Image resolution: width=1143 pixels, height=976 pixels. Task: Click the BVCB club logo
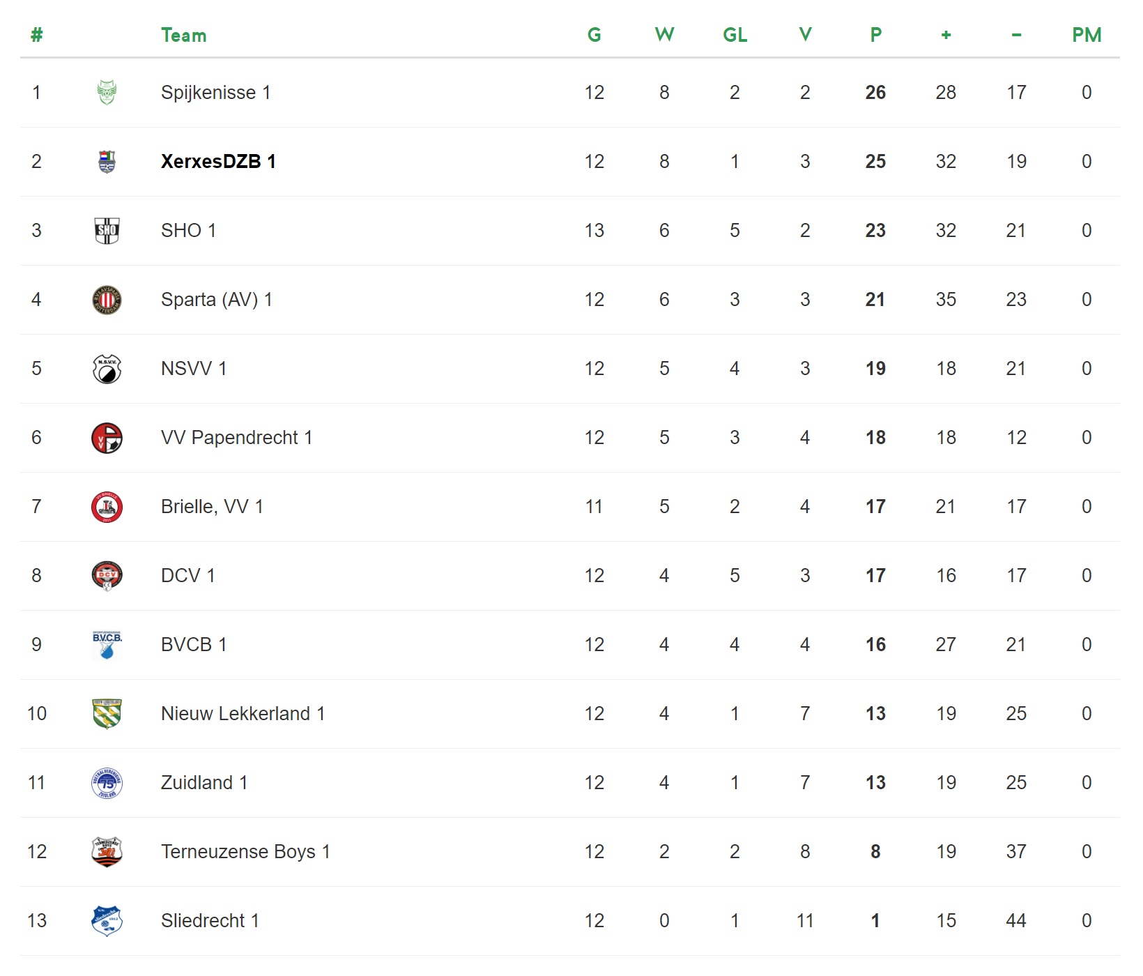pos(107,645)
